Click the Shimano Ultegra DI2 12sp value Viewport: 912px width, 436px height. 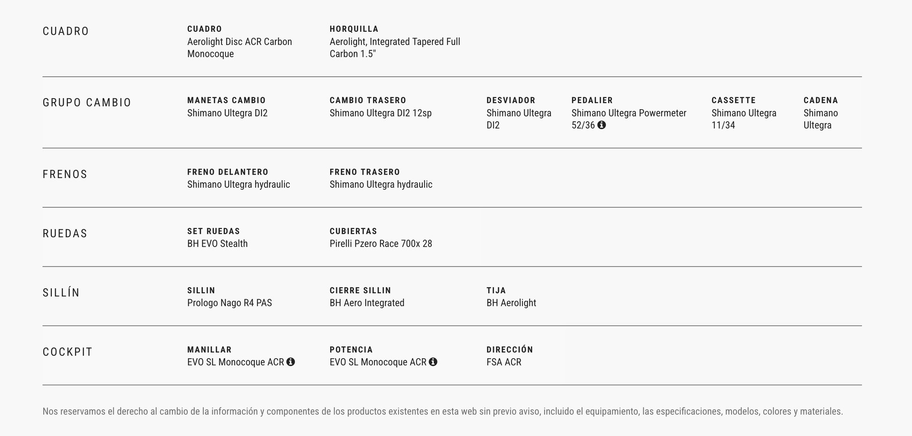pos(380,113)
